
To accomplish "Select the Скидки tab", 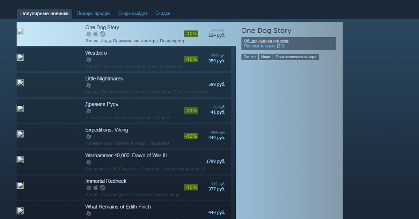I will coord(163,14).
